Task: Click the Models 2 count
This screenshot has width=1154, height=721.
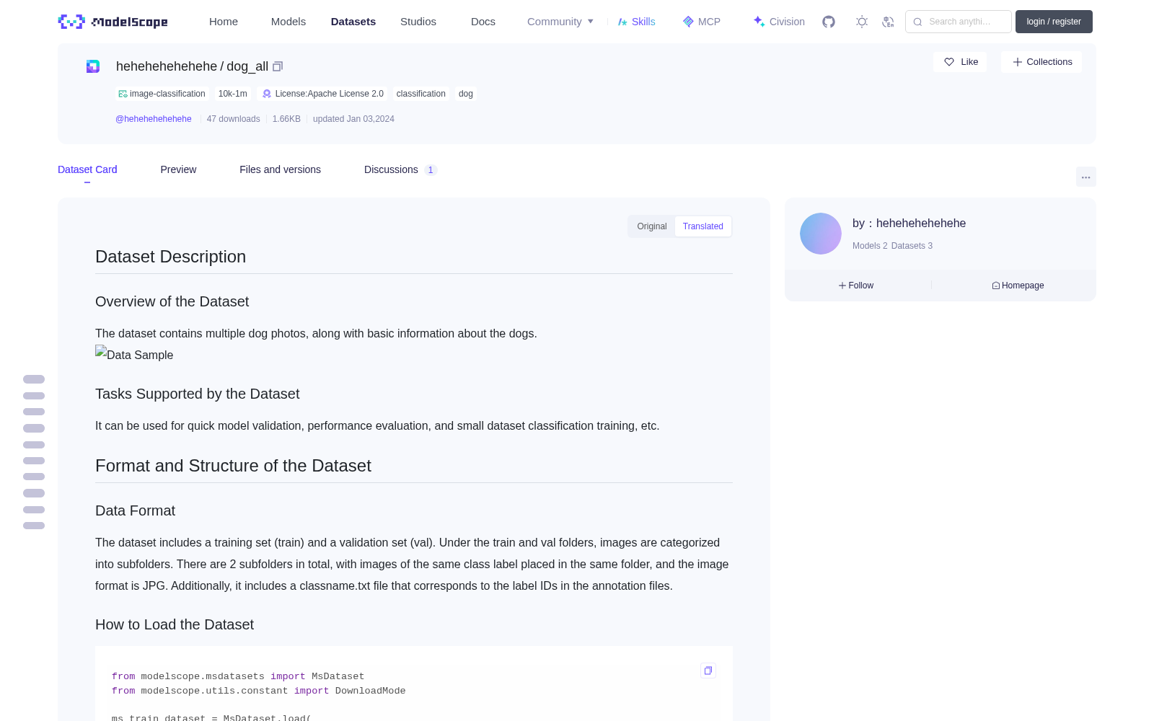Action: coord(870,246)
